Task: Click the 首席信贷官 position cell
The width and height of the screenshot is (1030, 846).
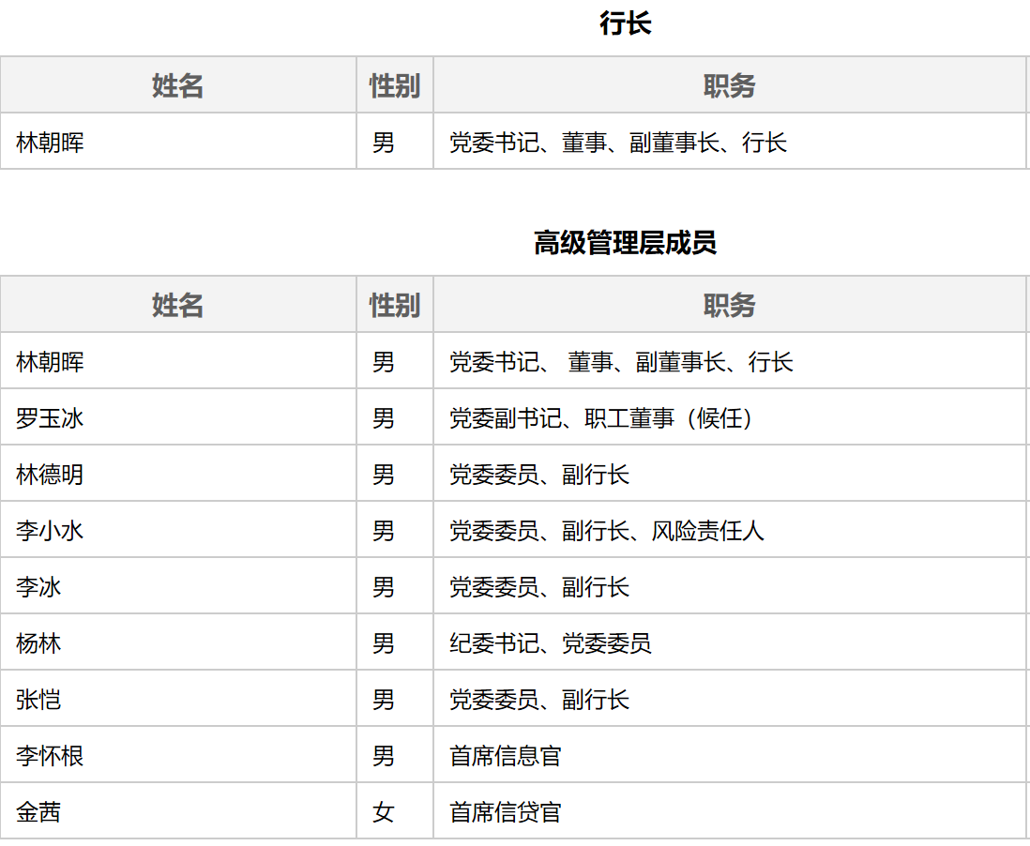Action: (506, 812)
